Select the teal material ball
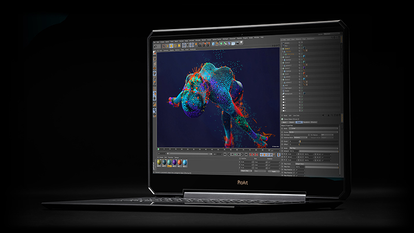The height and width of the screenshot is (233, 414). 170,162
